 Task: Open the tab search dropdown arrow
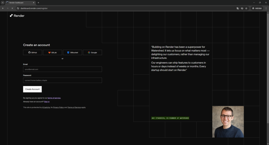(x=3, y=3)
